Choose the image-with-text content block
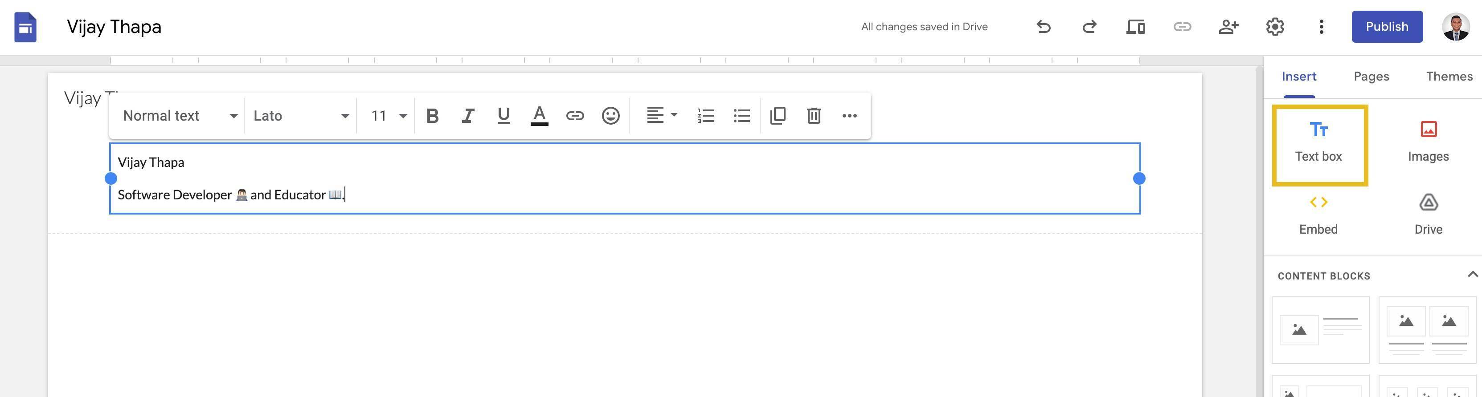The image size is (1482, 397). 1320,330
